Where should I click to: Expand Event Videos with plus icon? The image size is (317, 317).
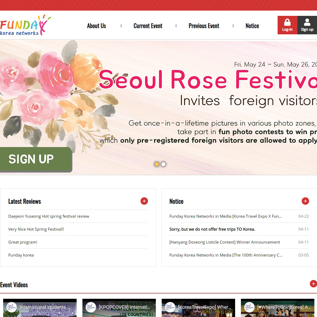pyautogui.click(x=313, y=284)
